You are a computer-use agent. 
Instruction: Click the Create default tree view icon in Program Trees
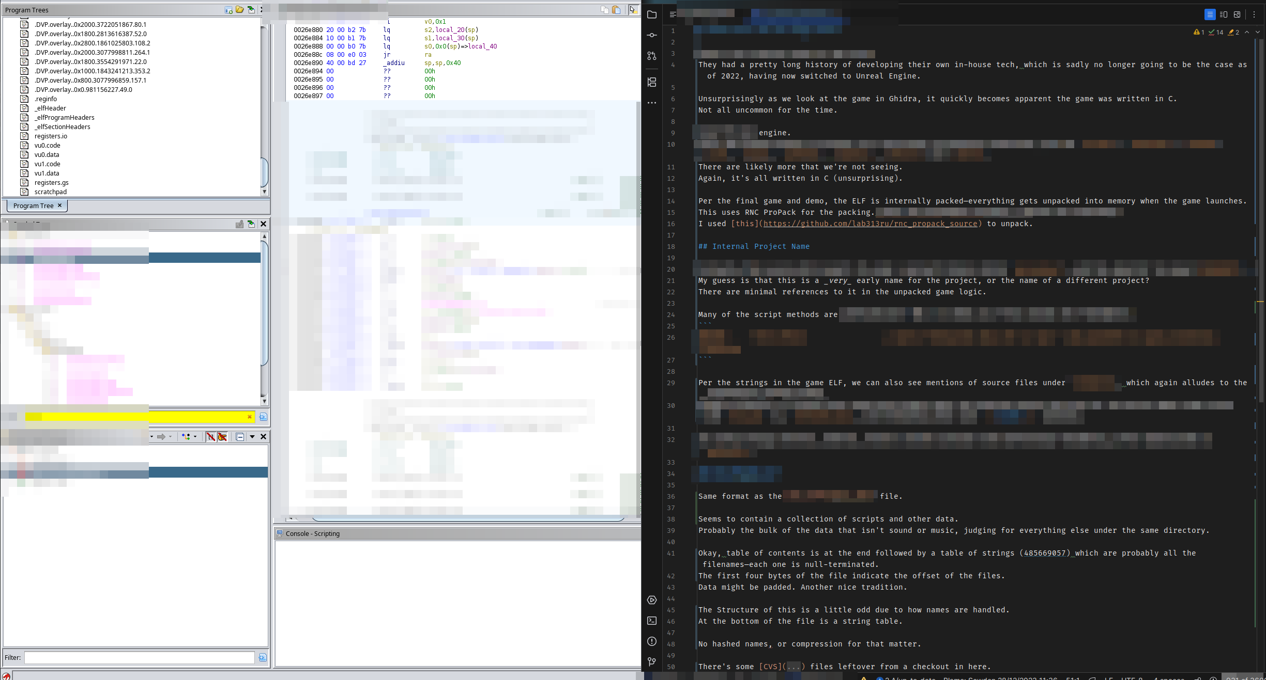pyautogui.click(x=228, y=10)
